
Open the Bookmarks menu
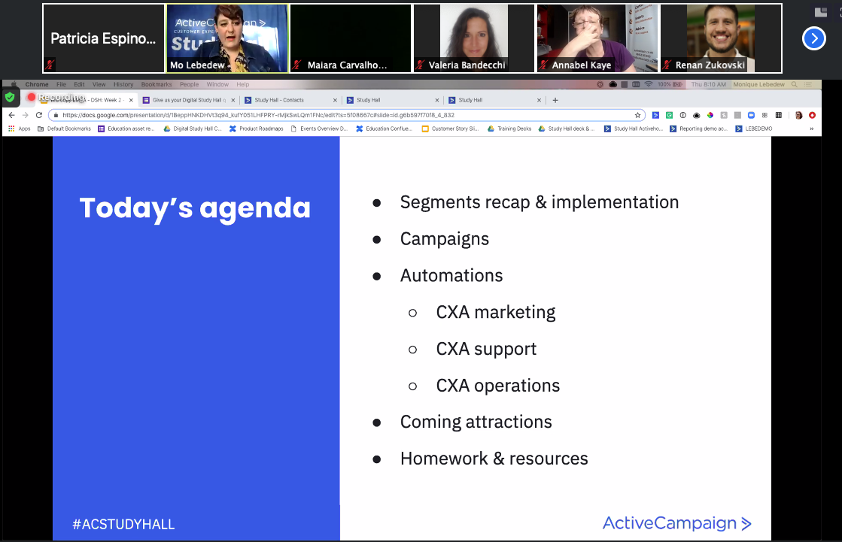coord(157,84)
